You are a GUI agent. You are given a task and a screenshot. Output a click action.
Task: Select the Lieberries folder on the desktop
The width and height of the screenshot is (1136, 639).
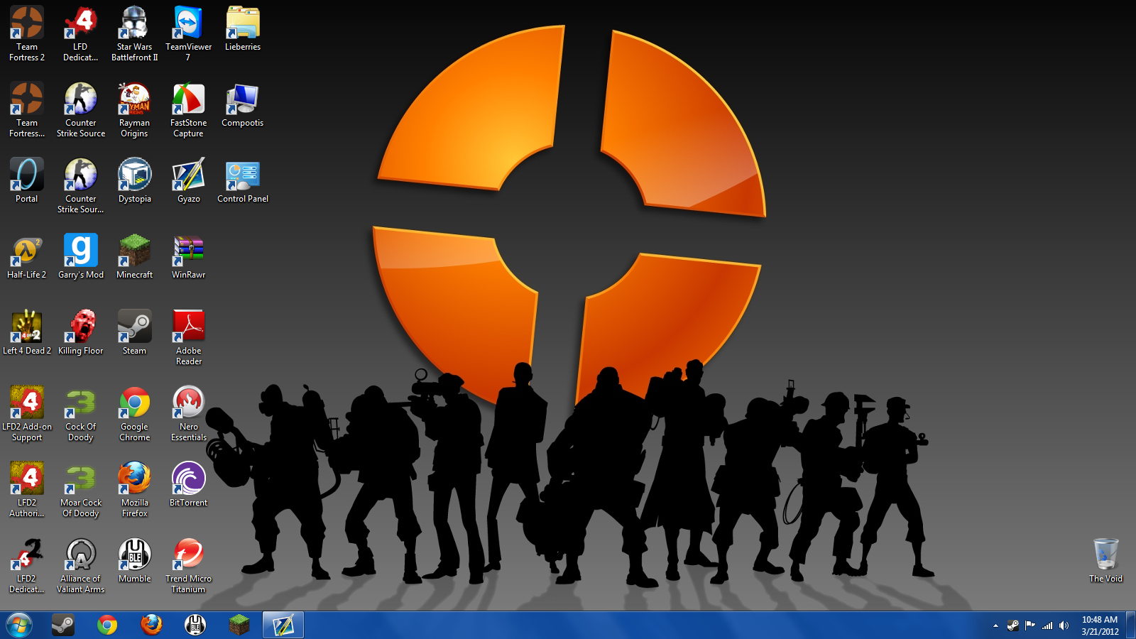(243, 28)
